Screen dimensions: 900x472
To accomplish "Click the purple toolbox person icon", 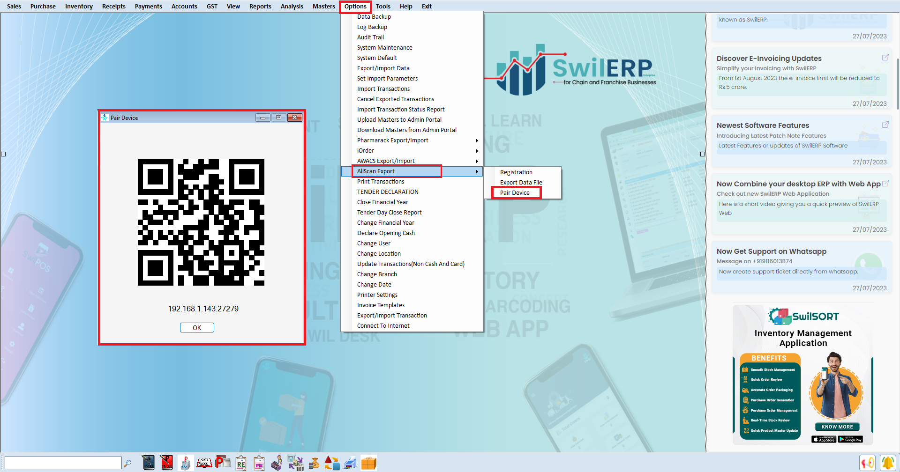I will [277, 463].
